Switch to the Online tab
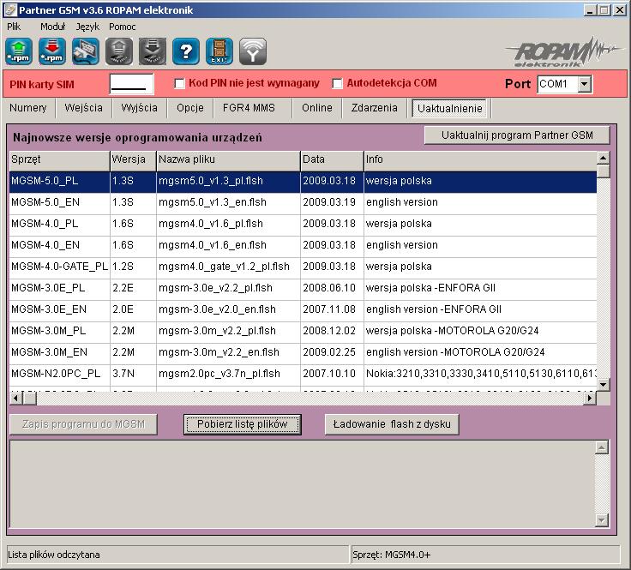Viewport: 631px width, 570px height. pos(317,108)
